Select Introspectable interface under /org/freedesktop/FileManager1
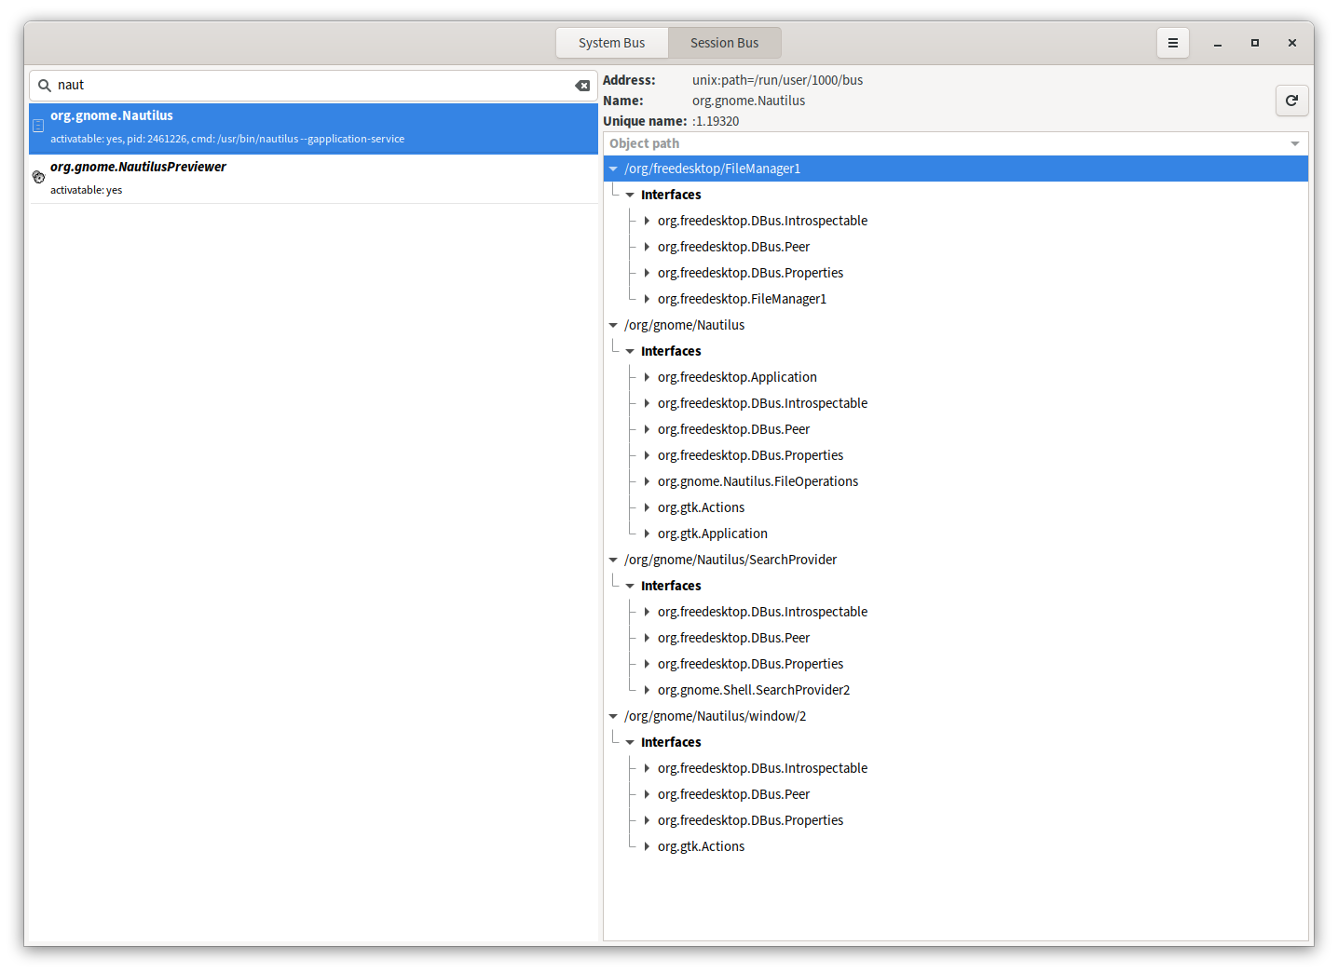Image resolution: width=1338 pixels, height=973 pixels. tap(762, 221)
